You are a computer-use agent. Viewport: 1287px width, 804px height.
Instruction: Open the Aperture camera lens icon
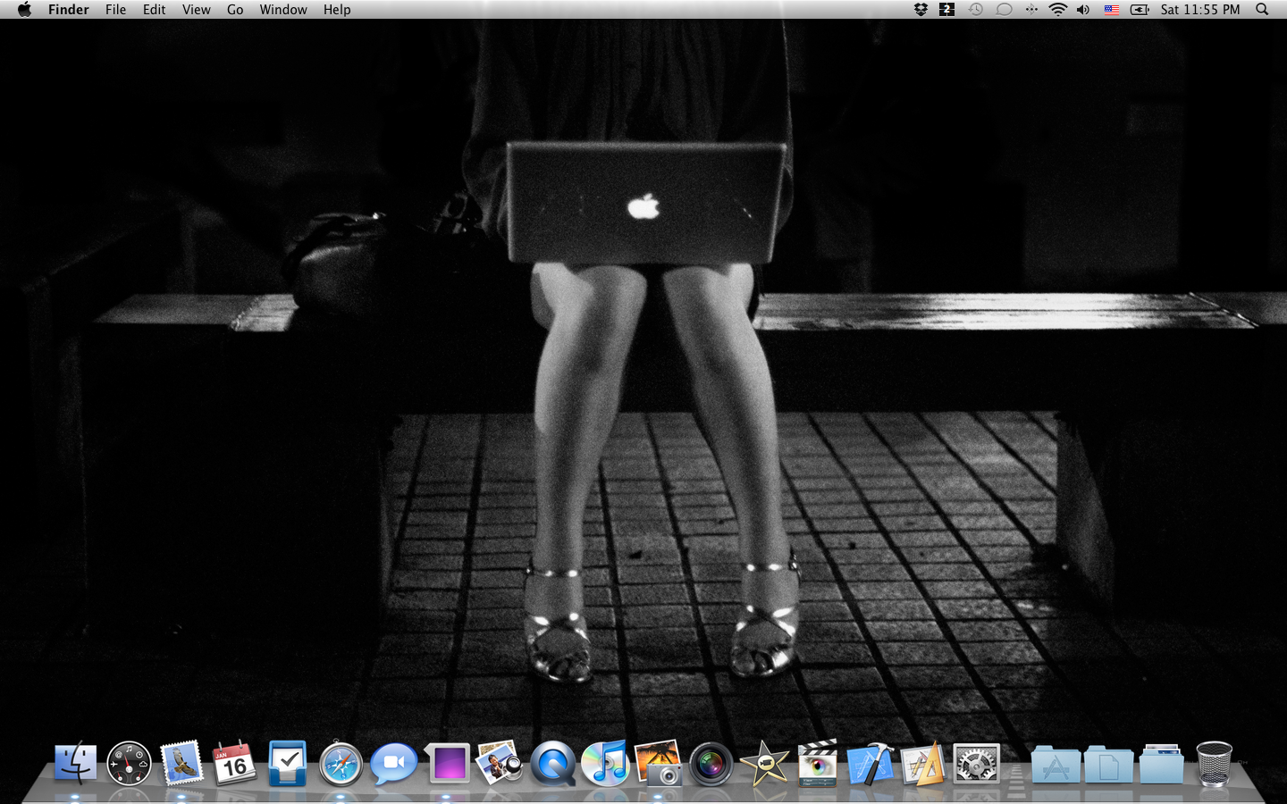pos(711,765)
